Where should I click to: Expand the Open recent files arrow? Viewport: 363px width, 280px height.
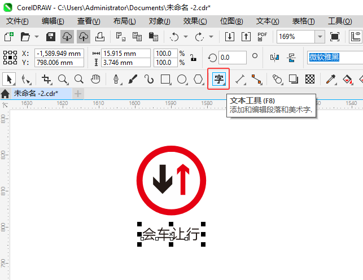(37, 37)
